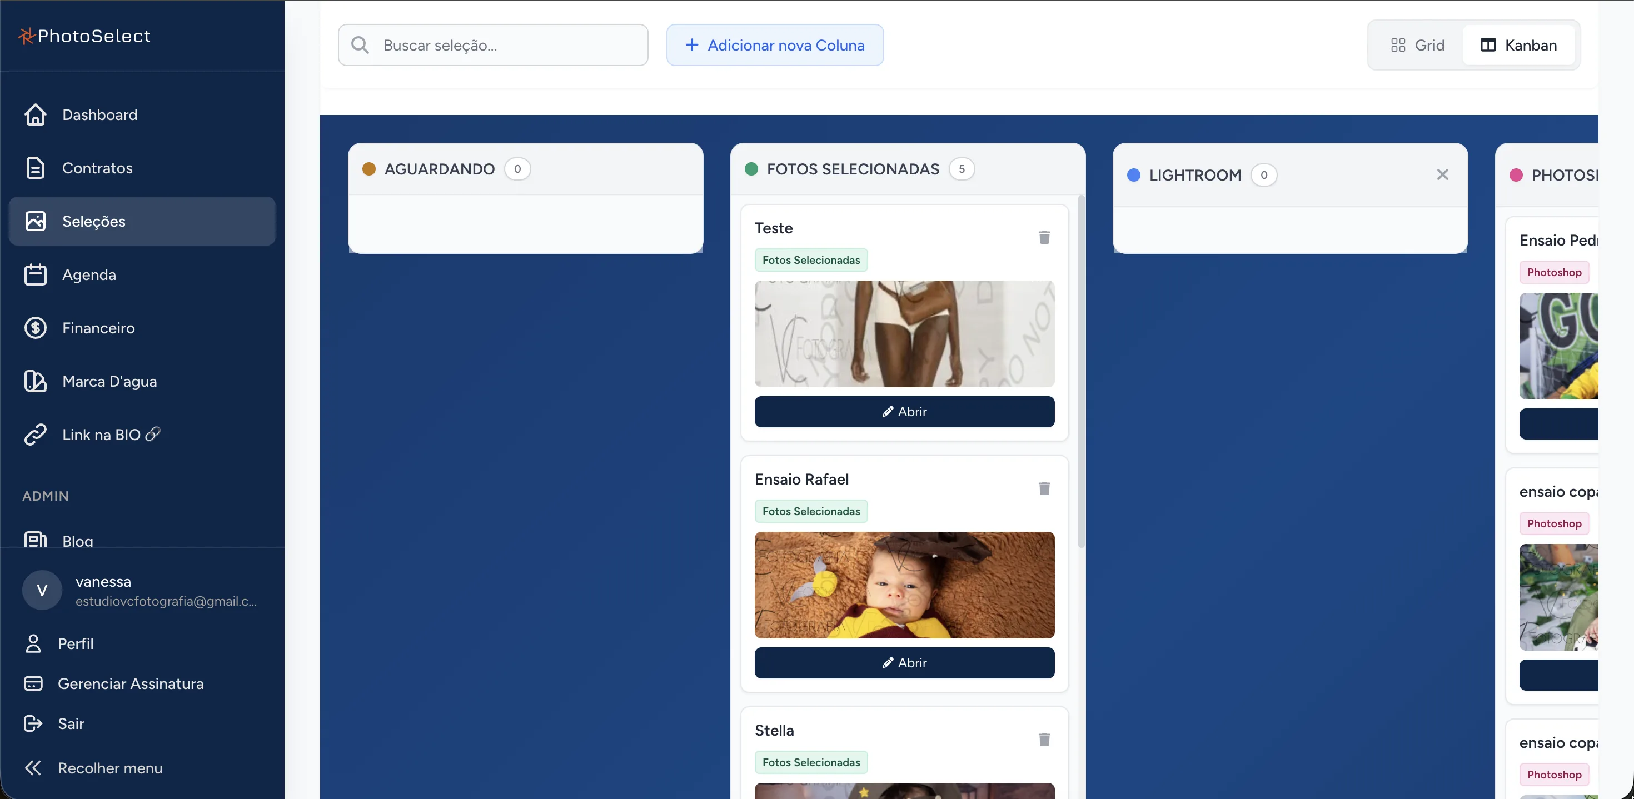
Task: Click the Financeiro dollar icon
Action: (x=36, y=328)
